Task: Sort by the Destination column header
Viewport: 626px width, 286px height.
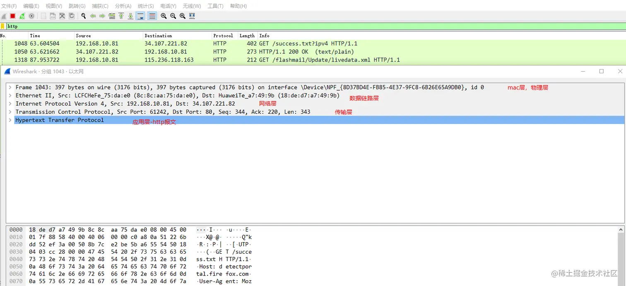Action: coord(177,36)
